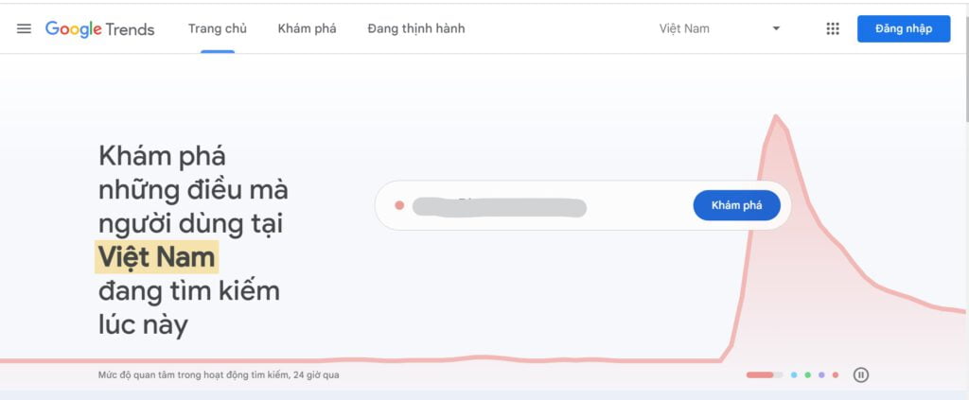Select the purple carousel dot

pyautogui.click(x=821, y=374)
